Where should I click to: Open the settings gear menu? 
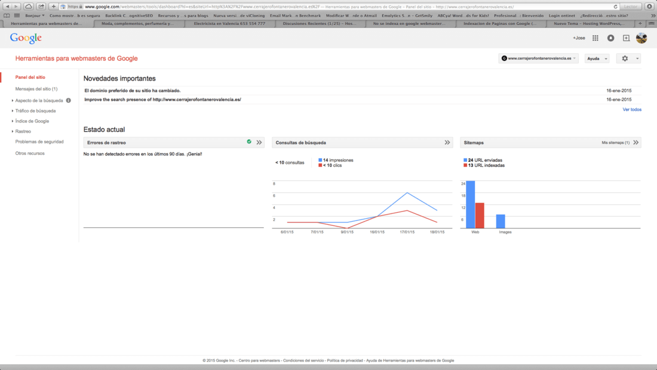pos(625,59)
